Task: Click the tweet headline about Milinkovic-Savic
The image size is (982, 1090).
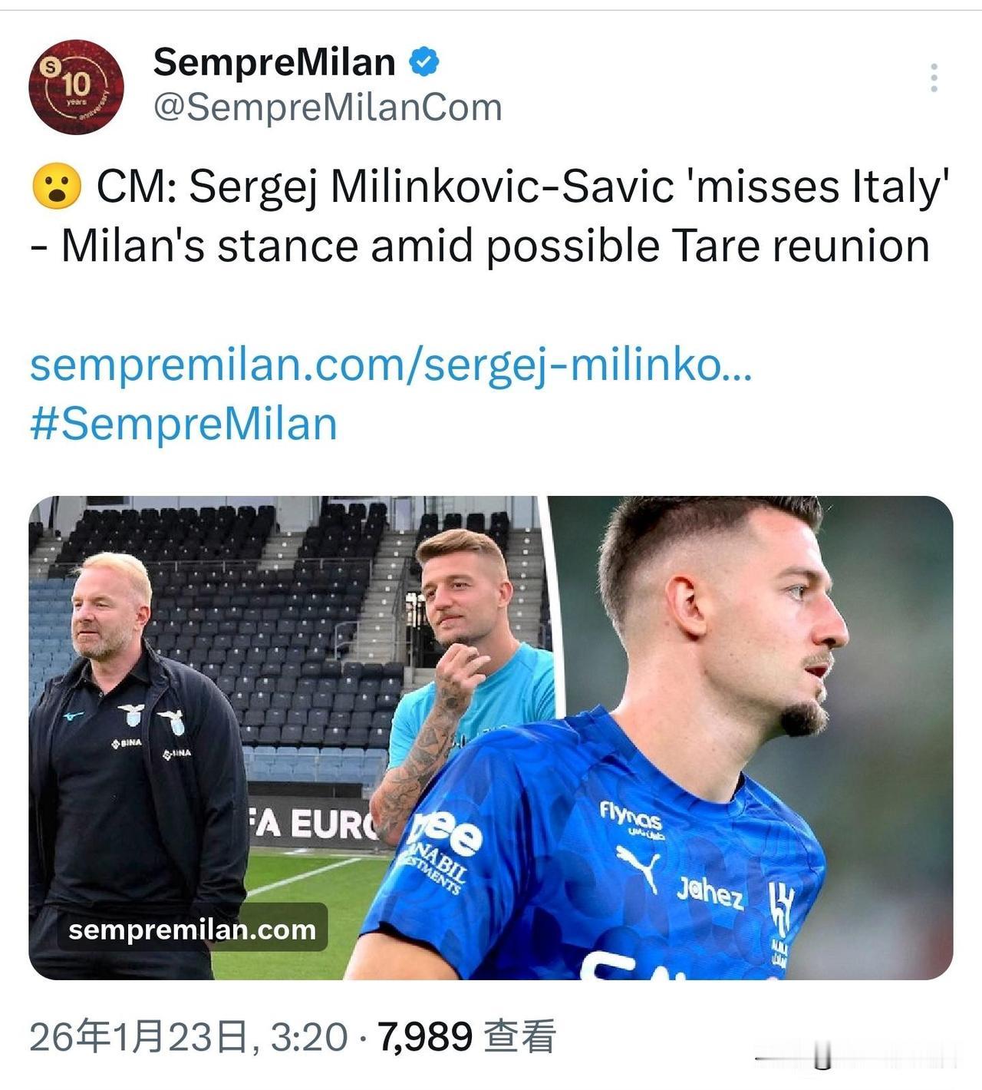Action: click(491, 216)
